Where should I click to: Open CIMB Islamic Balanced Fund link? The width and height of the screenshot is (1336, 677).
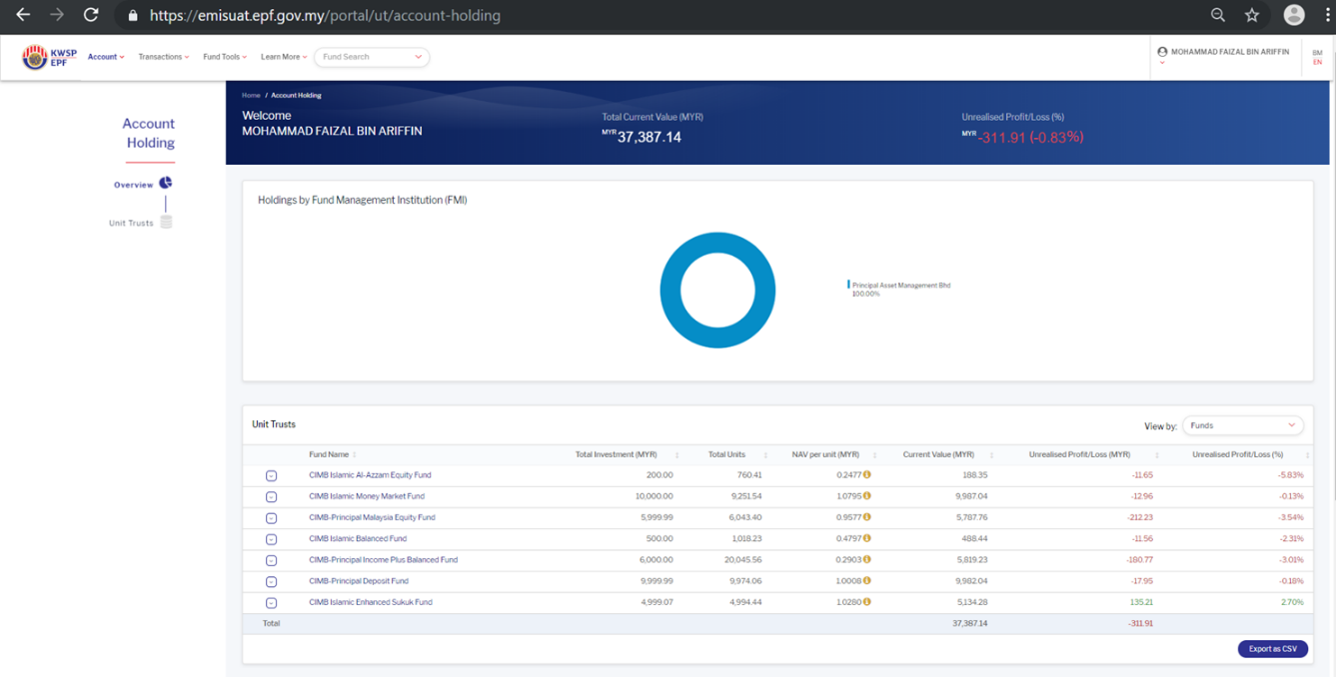click(x=358, y=538)
